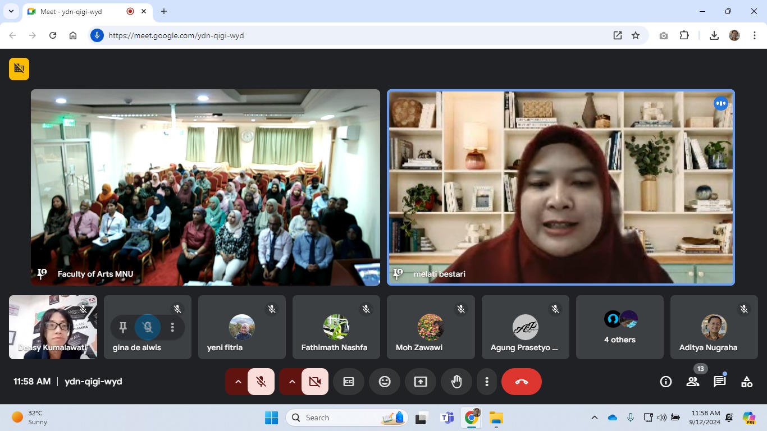Open more options three-dot menu in bottom bar
Viewport: 767px width, 431px height.
pyautogui.click(x=487, y=382)
